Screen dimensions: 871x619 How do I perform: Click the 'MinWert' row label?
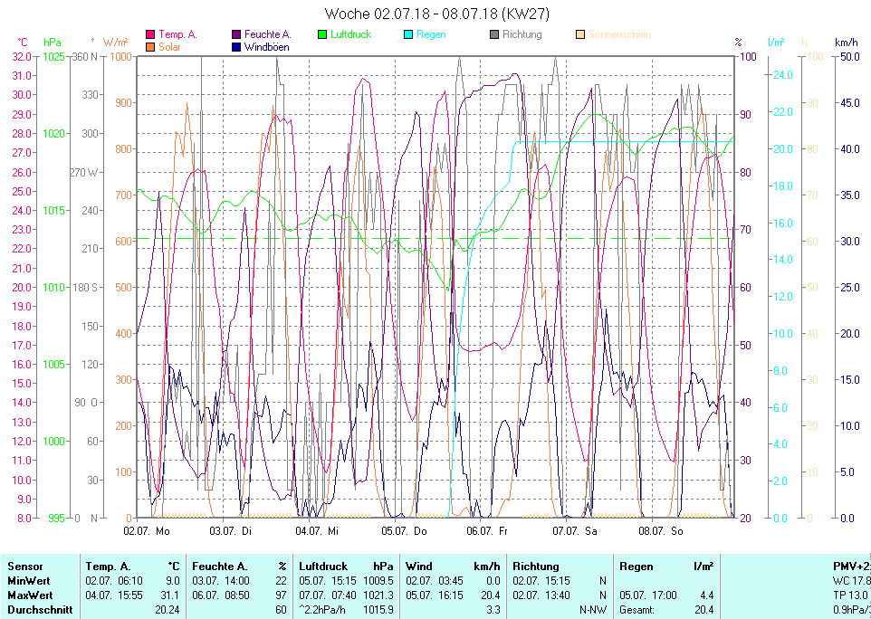pos(29,581)
